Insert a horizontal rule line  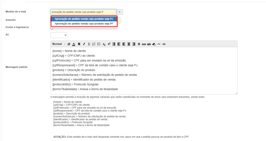[159, 44]
